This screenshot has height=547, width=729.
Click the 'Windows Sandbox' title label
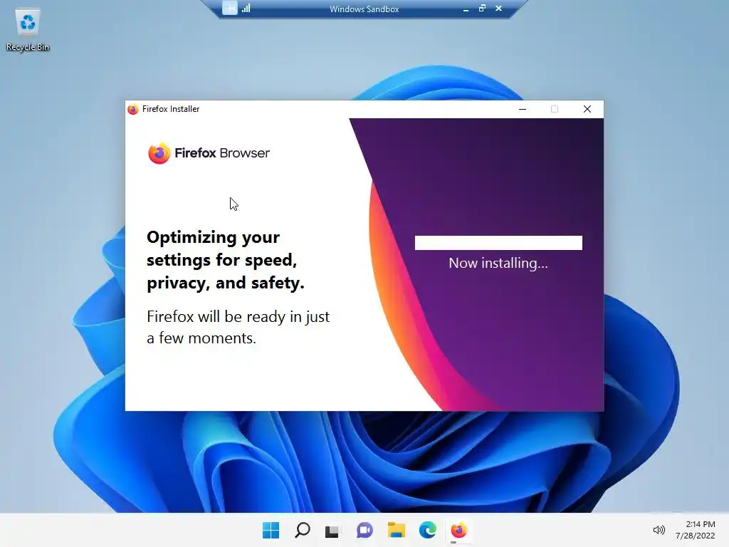pyautogui.click(x=364, y=9)
